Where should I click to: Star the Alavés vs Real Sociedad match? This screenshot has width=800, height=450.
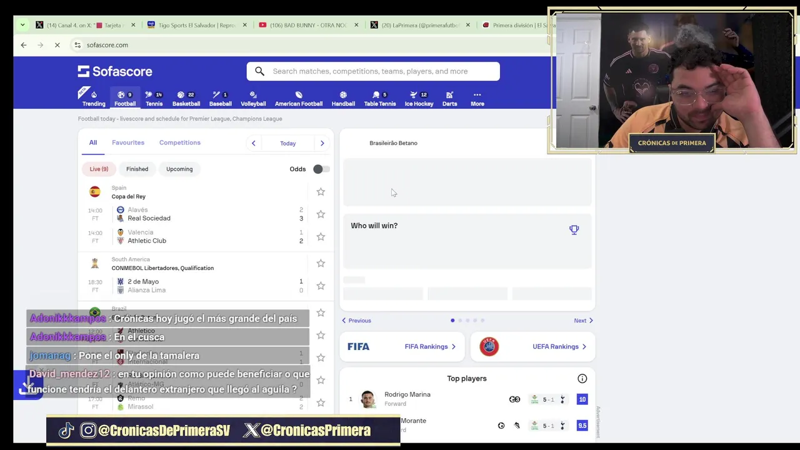point(321,214)
